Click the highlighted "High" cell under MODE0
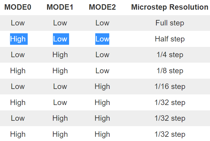 click(18, 39)
